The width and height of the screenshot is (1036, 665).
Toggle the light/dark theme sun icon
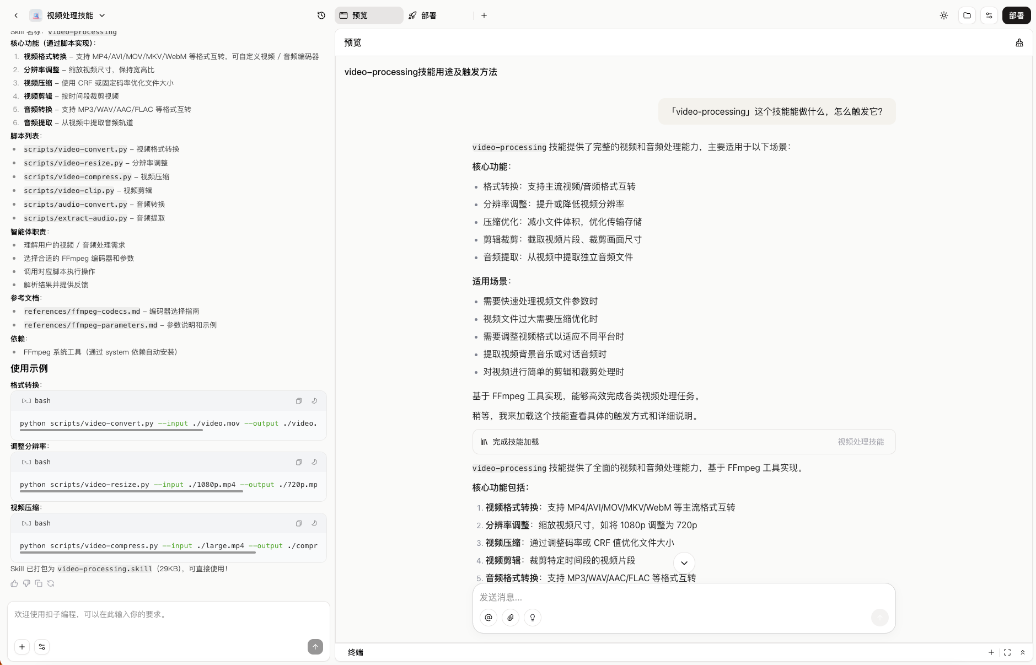coord(943,15)
